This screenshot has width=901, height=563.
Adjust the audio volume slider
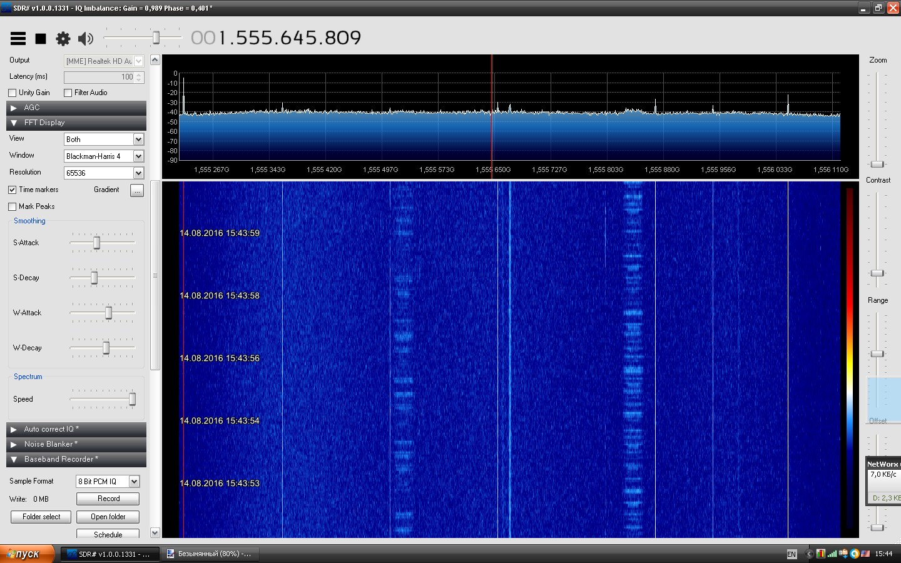pos(156,38)
